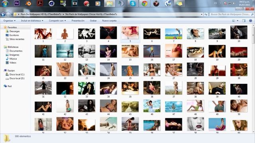Open Escritorio in the sidebar
255x143 pixels.
pyautogui.click(x=14, y=35)
